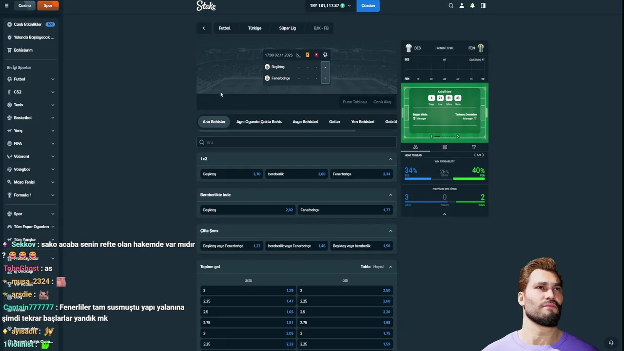Click previous slide arrow on pitch widget
The height and width of the screenshot is (351, 624).
point(431,136)
